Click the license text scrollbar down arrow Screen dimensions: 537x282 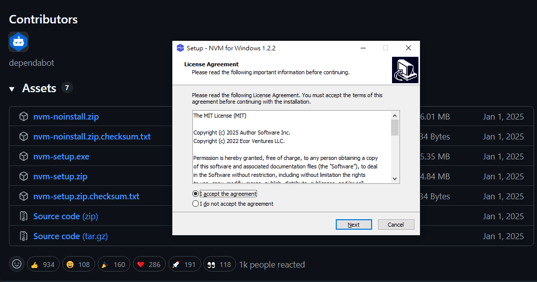point(395,178)
